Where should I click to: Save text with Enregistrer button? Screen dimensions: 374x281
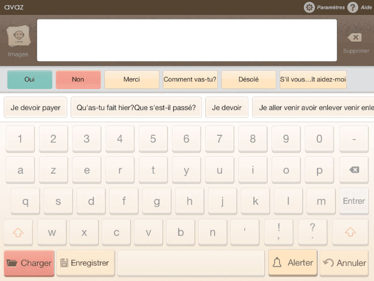85,263
